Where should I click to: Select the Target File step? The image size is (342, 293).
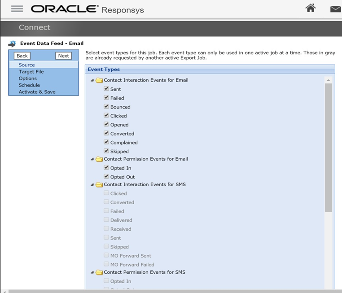tap(31, 72)
